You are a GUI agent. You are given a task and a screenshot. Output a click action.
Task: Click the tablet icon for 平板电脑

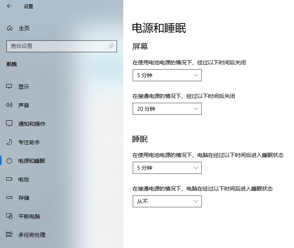tap(9, 216)
